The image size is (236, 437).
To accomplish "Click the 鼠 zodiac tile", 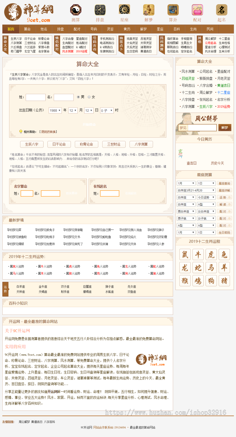I will click(x=185, y=255).
